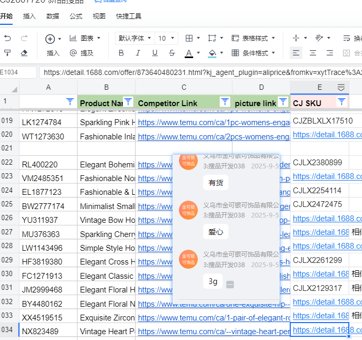Switch to the 公式 tab
Viewport: 362px width, 340px height.
(75, 16)
